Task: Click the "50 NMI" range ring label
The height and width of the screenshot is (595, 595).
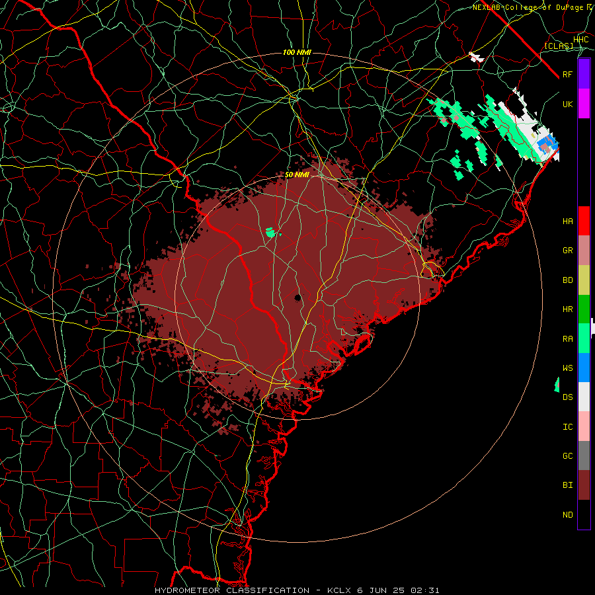Action: pos(297,175)
